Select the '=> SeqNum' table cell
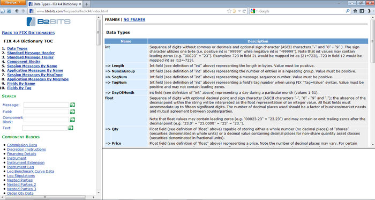 (x=126, y=77)
